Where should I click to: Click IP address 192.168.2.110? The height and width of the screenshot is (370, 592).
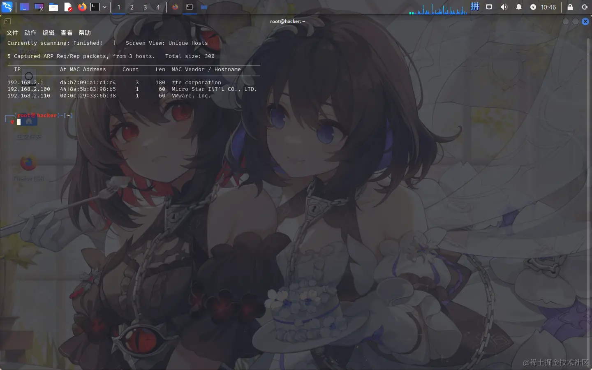click(x=29, y=96)
